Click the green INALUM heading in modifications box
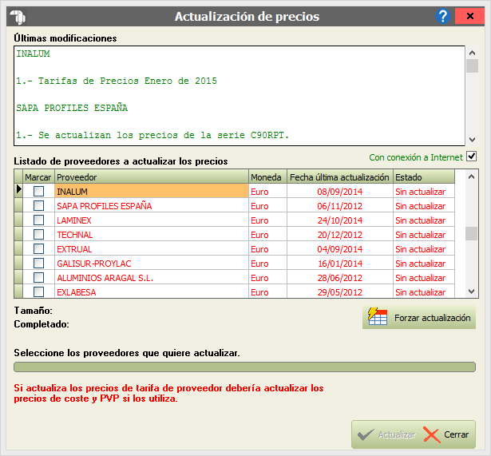 [x=33, y=54]
